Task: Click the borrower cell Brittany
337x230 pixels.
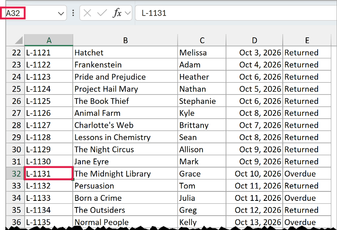Action: click(202, 125)
